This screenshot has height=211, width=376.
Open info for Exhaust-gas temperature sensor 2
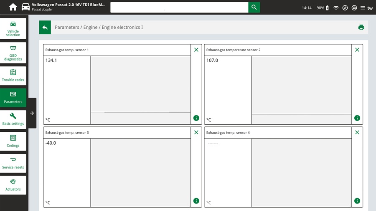pos(357,118)
